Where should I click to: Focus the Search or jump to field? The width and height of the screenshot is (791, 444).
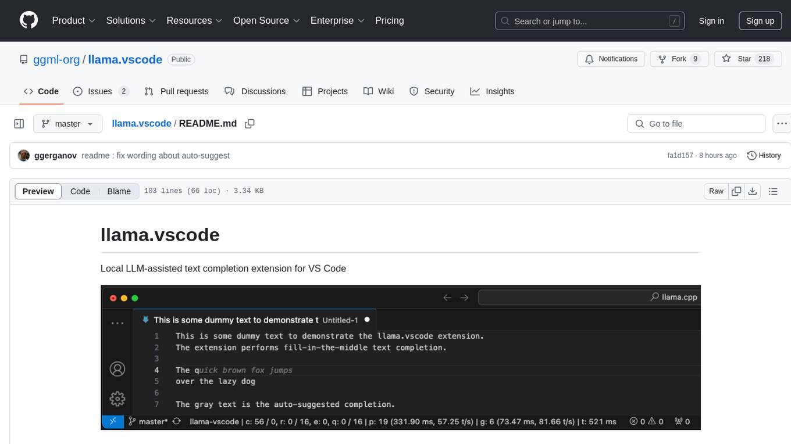coord(591,21)
